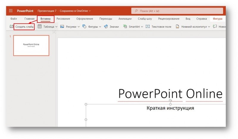This screenshot has height=139, width=238.
Task: Click the Таблица grid icon
Action: click(40, 26)
